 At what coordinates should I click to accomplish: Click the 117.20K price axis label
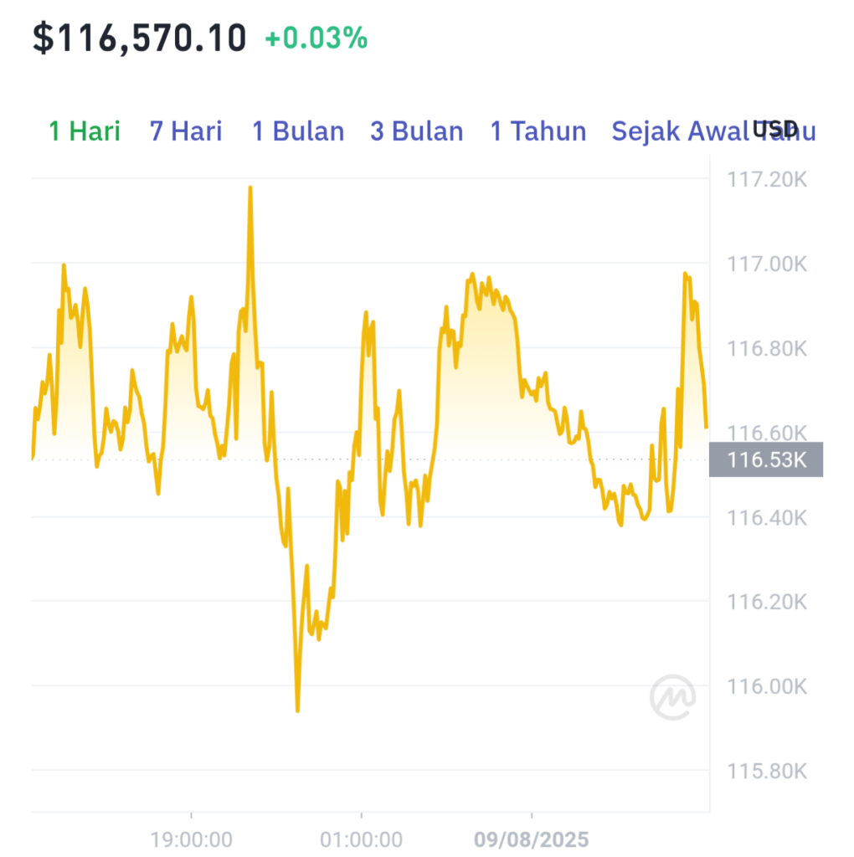767,179
